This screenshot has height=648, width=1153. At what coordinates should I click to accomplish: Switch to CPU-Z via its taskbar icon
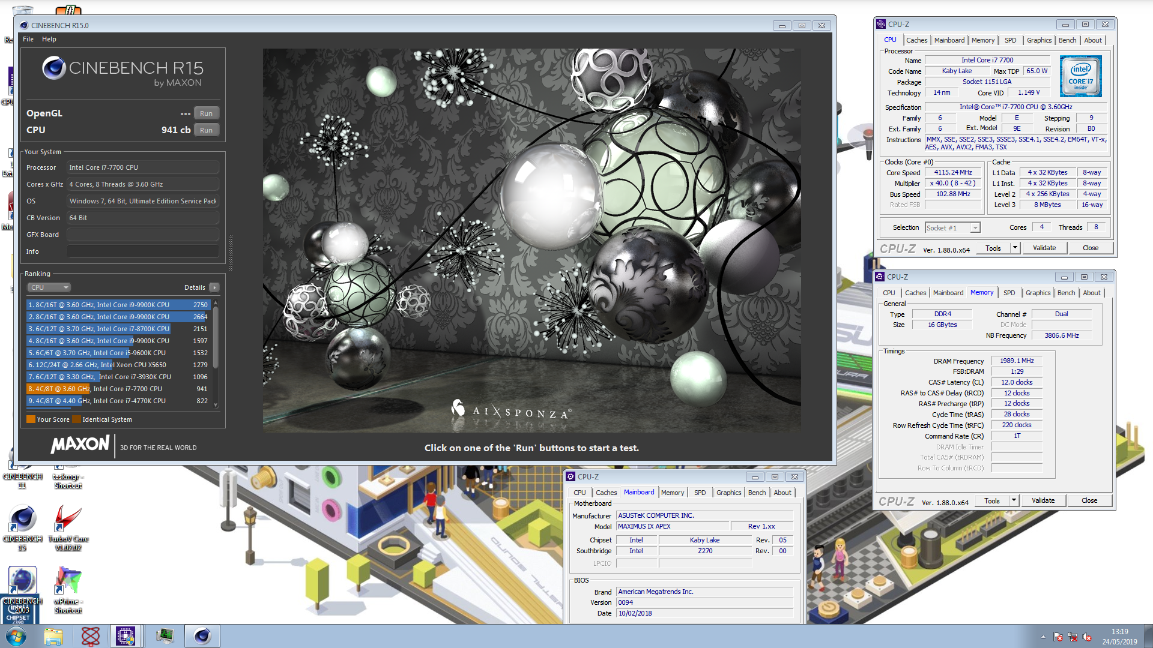click(x=126, y=636)
